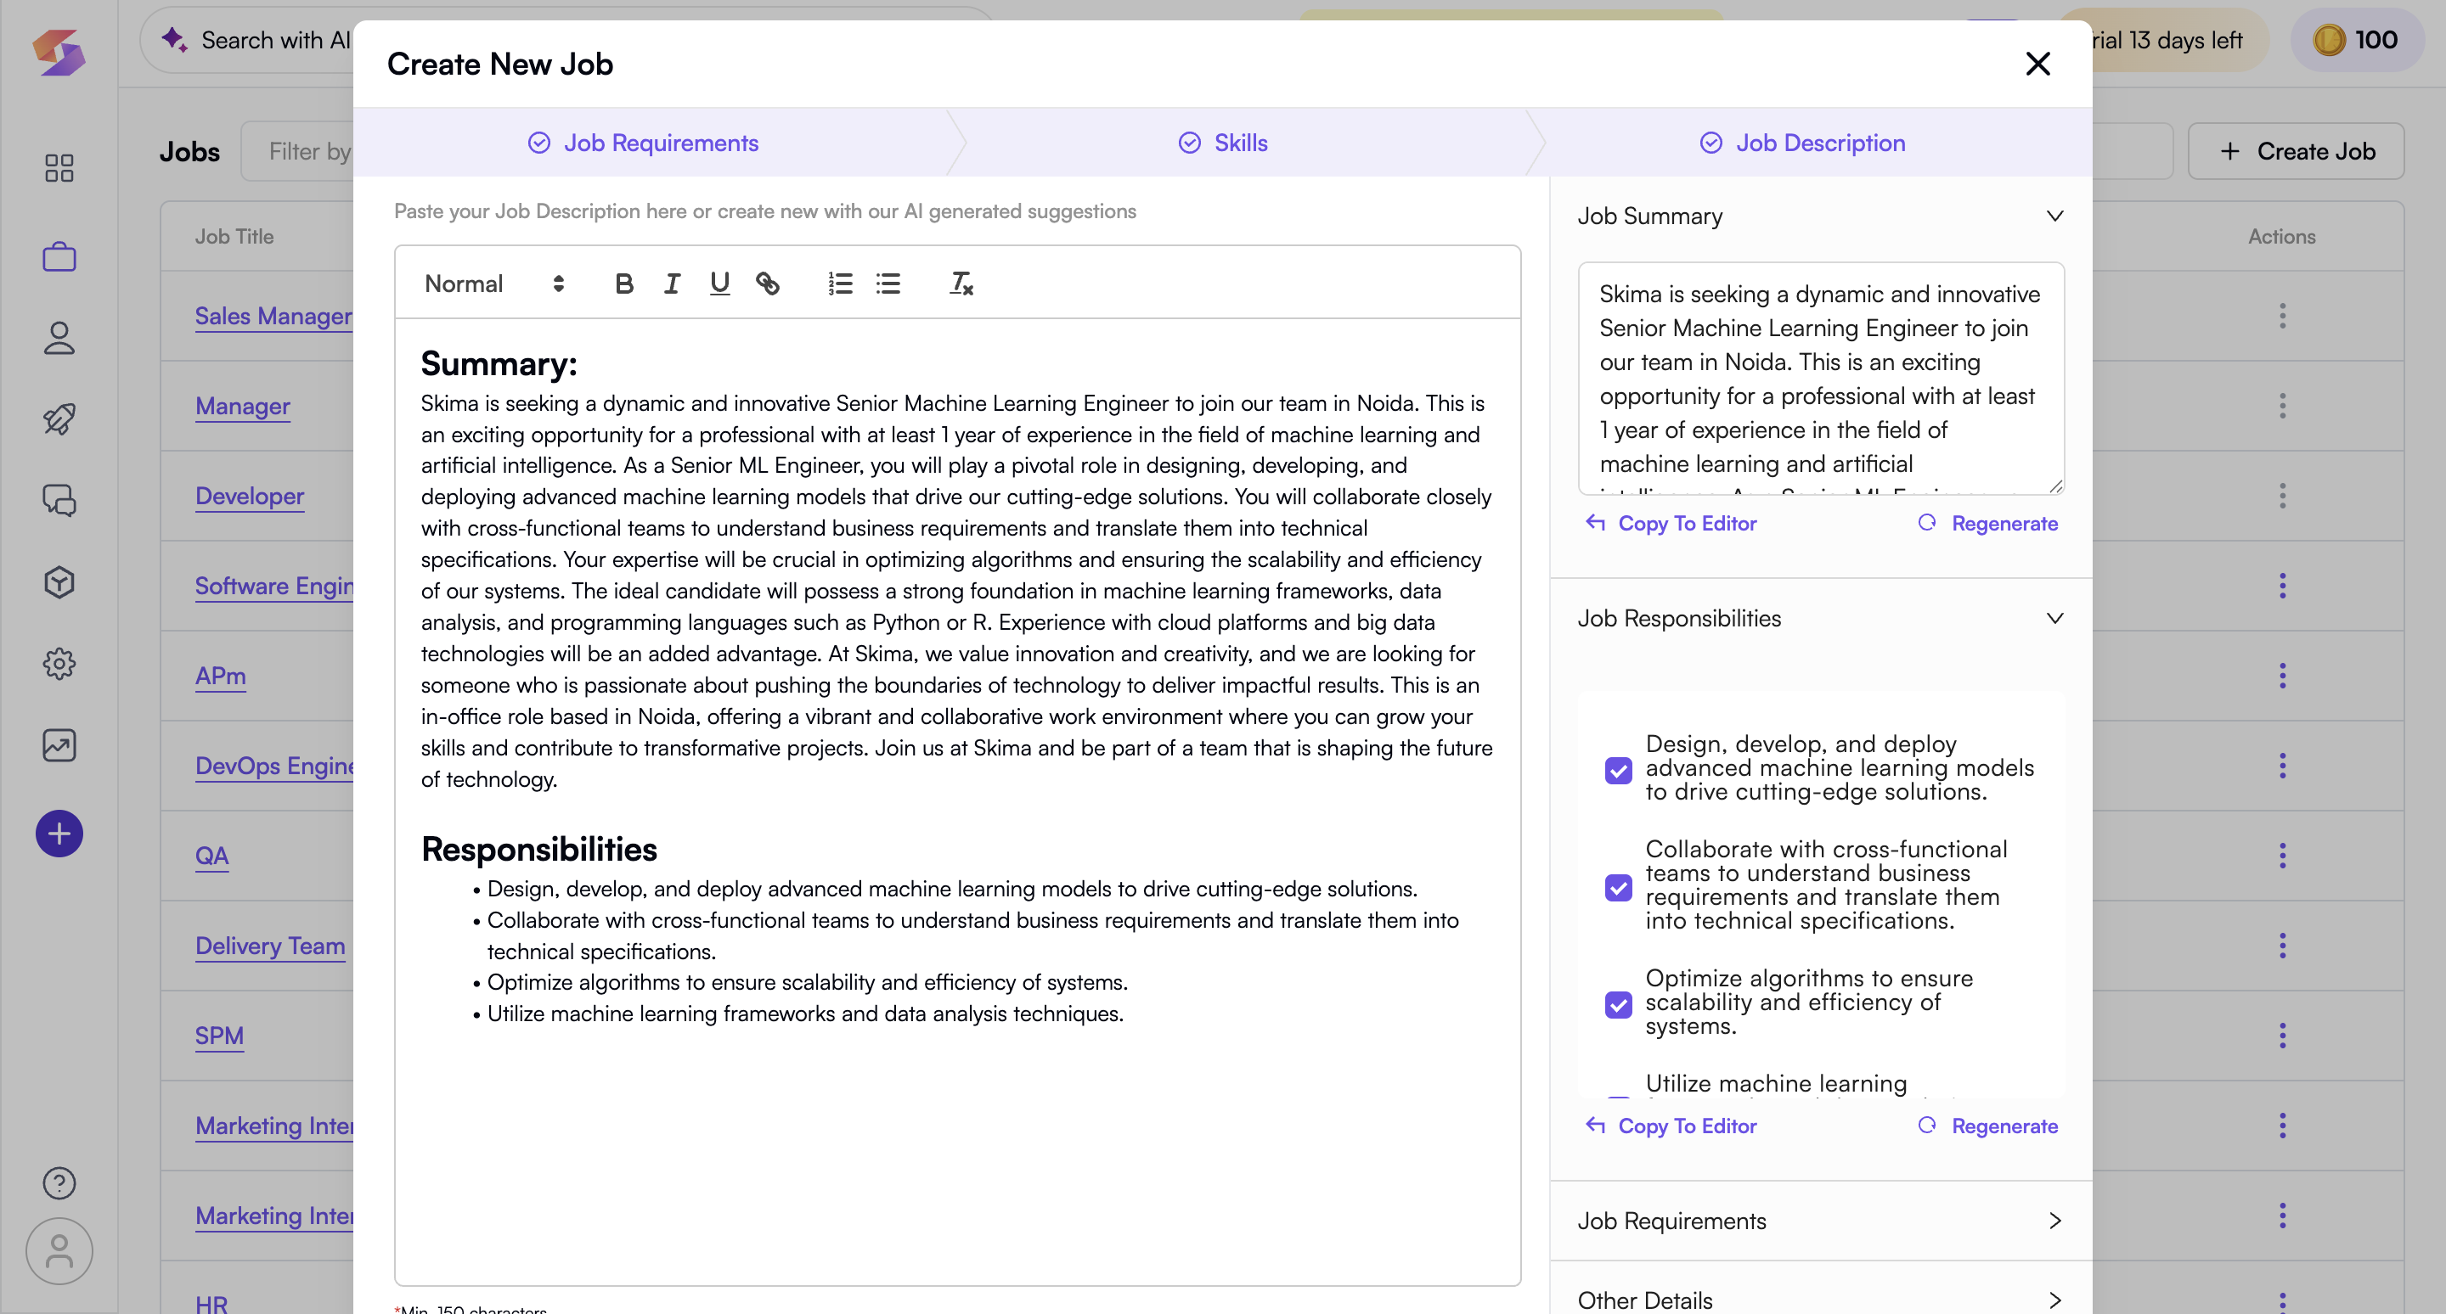Clear text formatting with Tx icon
The image size is (2446, 1314).
[x=961, y=284]
